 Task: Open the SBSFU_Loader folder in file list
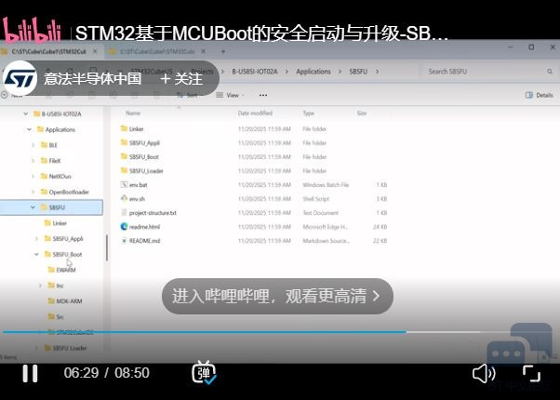141,171
